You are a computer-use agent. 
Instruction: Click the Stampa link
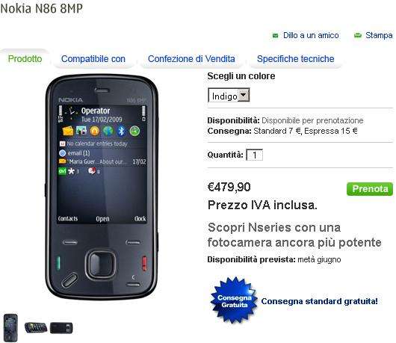tap(379, 35)
